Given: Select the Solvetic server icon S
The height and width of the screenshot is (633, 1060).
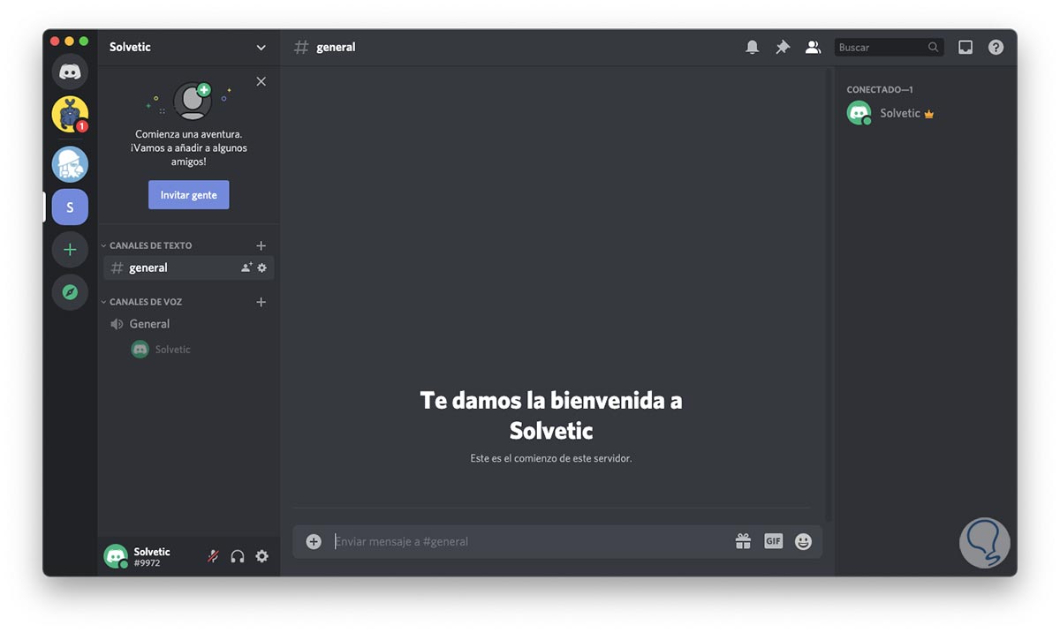Looking at the screenshot, I should [x=70, y=207].
